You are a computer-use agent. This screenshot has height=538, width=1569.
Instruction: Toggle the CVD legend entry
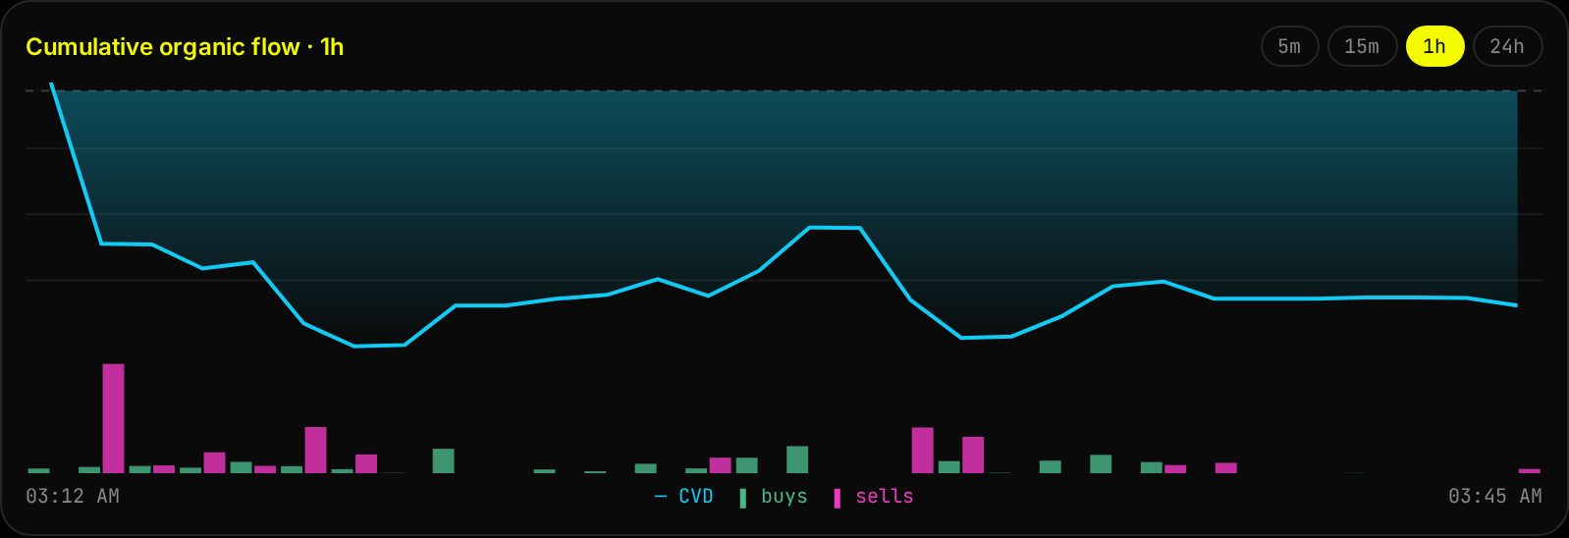pos(683,497)
